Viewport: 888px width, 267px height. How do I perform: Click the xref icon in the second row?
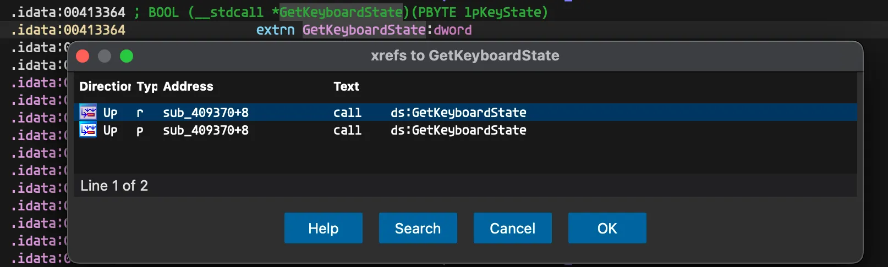88,130
